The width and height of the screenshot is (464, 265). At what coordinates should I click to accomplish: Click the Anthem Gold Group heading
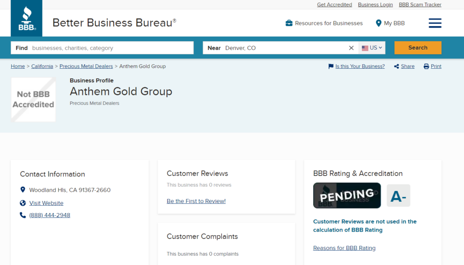pyautogui.click(x=121, y=92)
